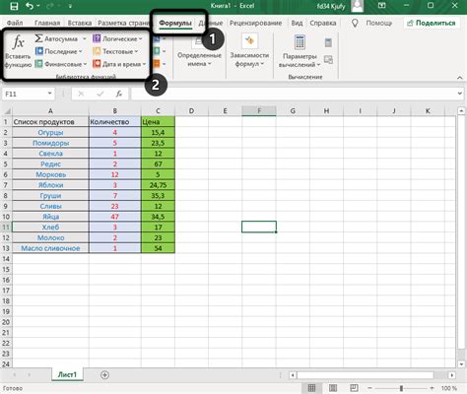The width and height of the screenshot is (467, 394).
Task: Open Определенные имена group
Action: pos(199,51)
